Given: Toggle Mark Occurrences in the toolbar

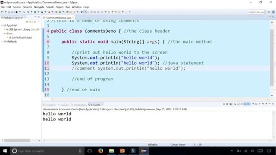Looking at the screenshot, I should [85, 12].
